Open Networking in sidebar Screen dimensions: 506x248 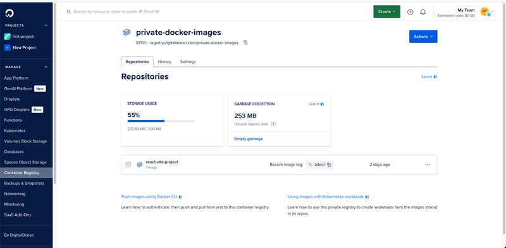coord(15,194)
